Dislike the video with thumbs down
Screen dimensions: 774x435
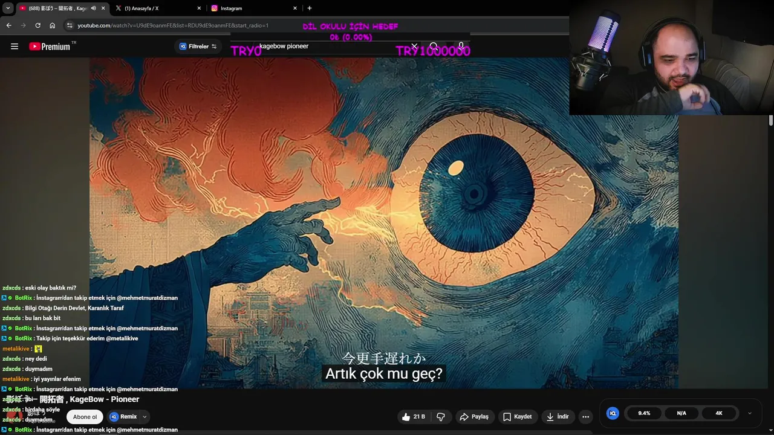pyautogui.click(x=441, y=417)
